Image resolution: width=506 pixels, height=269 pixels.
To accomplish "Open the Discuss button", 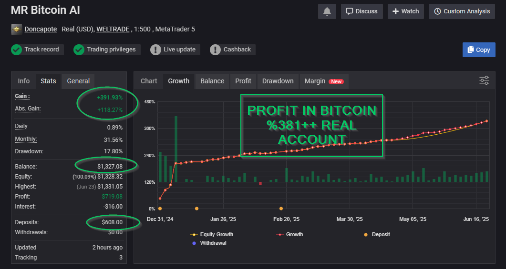I will tap(362, 11).
